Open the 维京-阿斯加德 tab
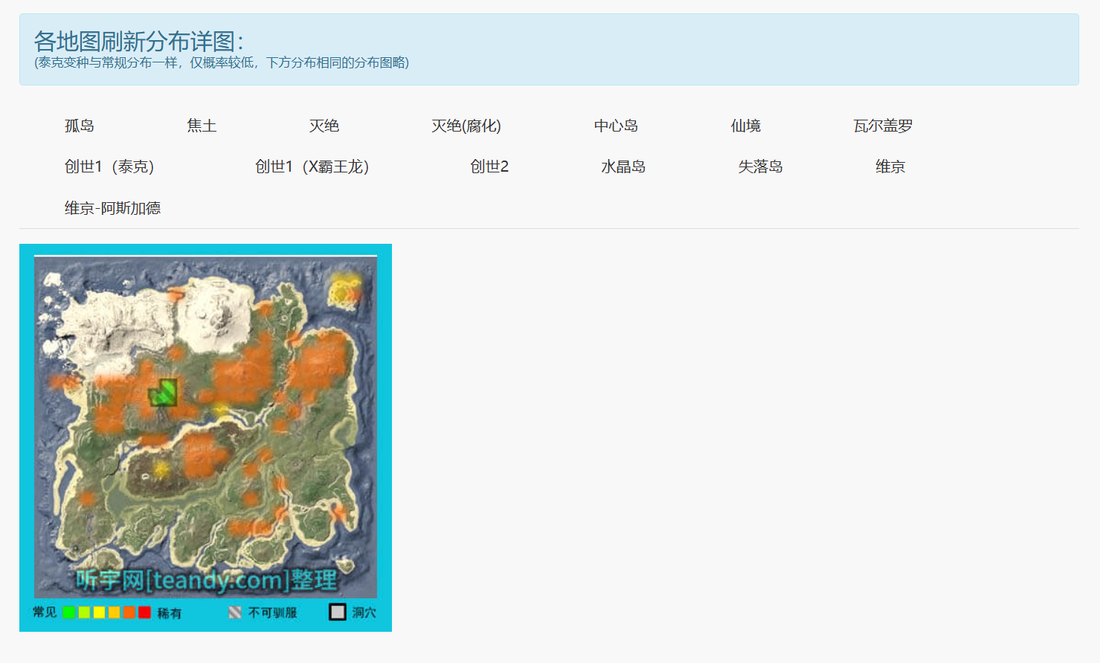This screenshot has height=663, width=1100. pos(112,208)
